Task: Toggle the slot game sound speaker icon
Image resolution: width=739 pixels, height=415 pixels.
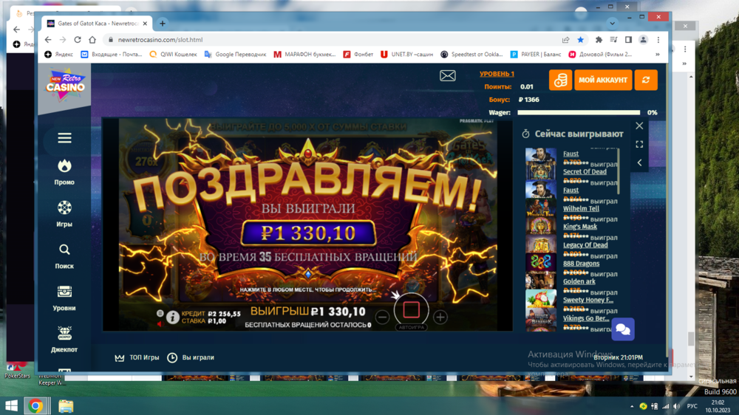Action: click(x=160, y=323)
